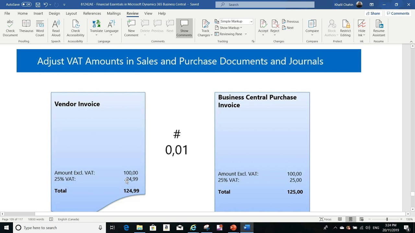This screenshot has width=415, height=233.
Task: Switch to the Layout tab
Action: point(71,13)
